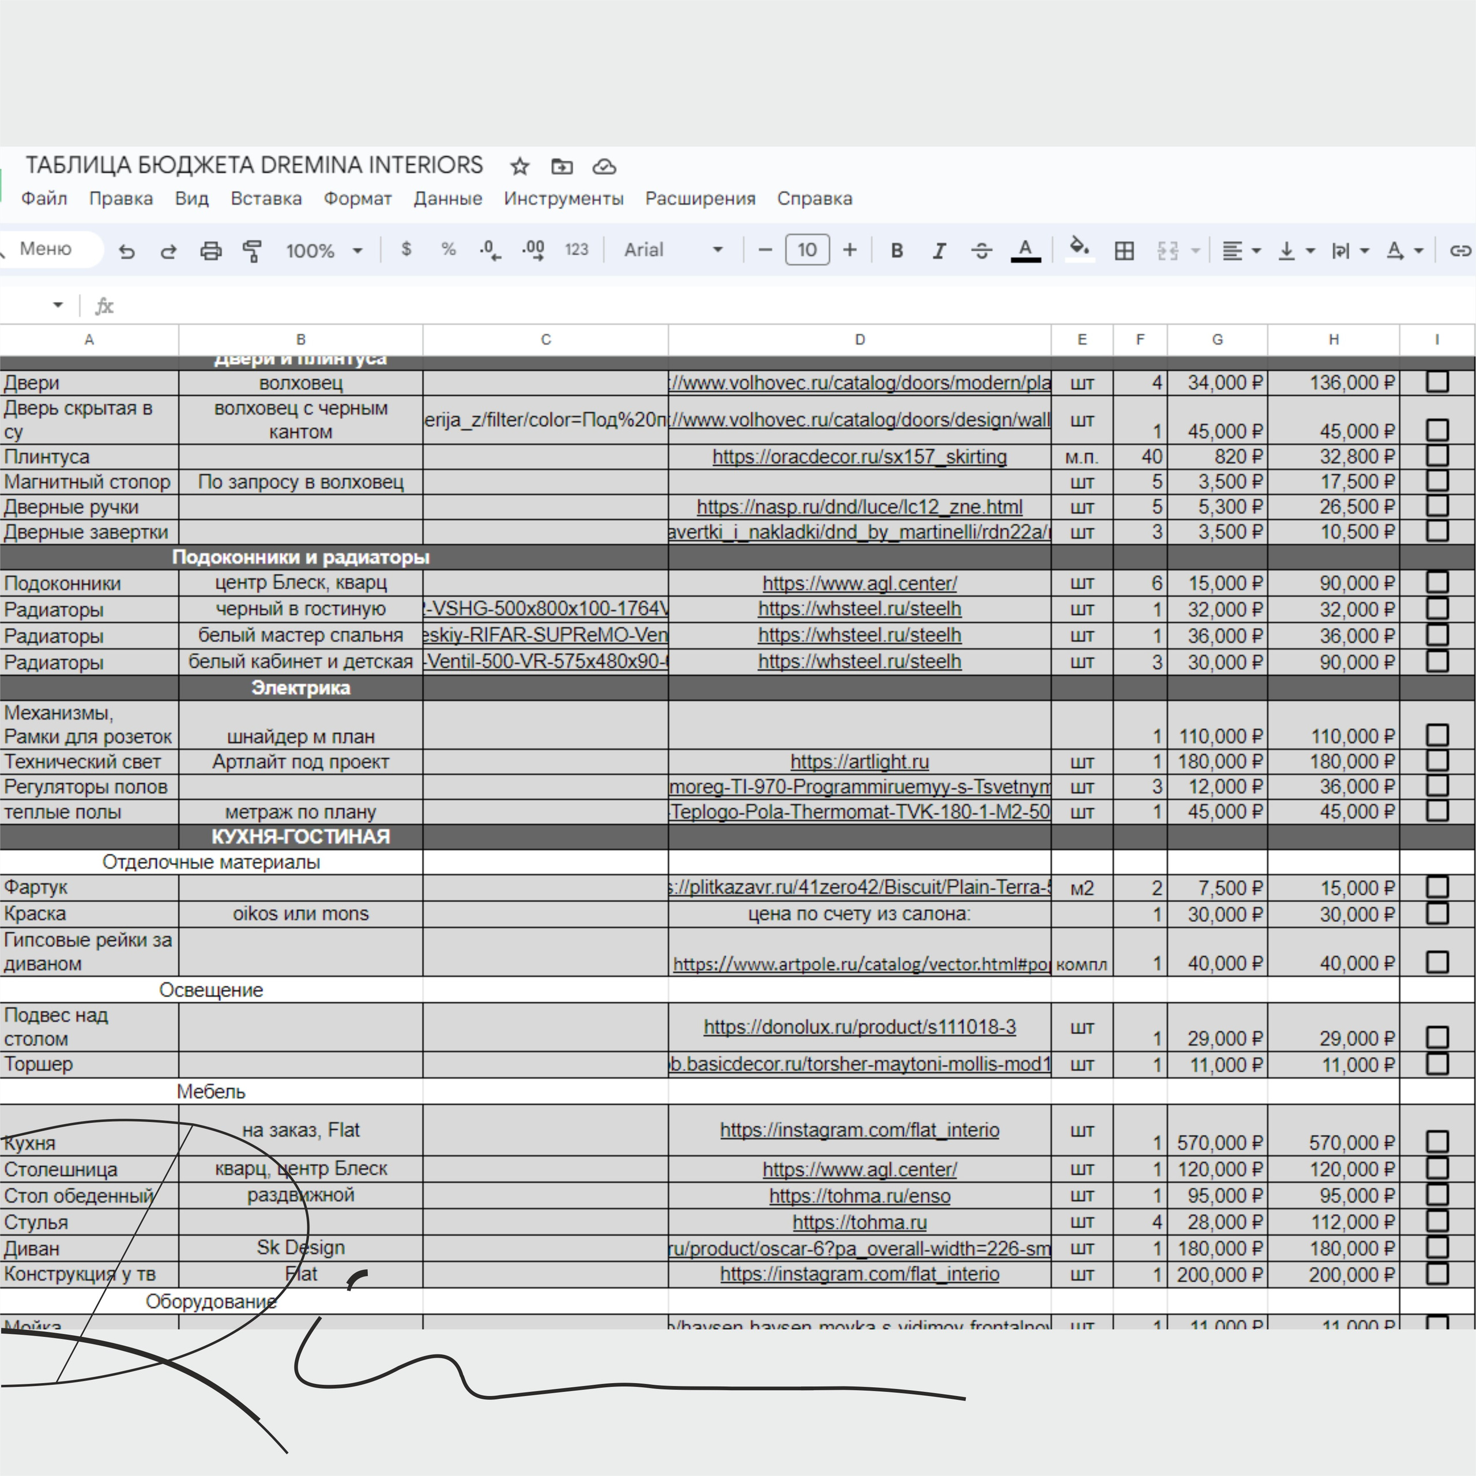Viewport: 1476px width, 1476px height.
Task: Toggle bold formatting
Action: click(x=897, y=251)
